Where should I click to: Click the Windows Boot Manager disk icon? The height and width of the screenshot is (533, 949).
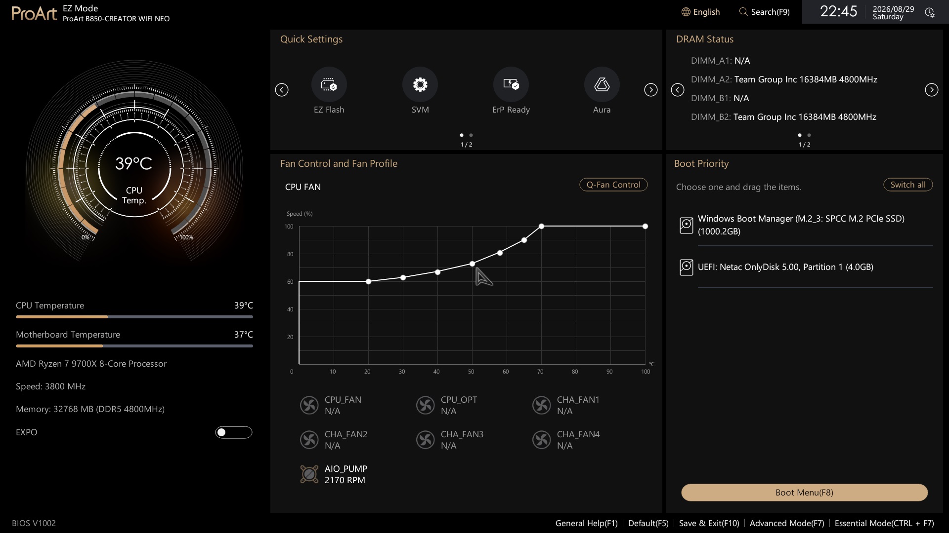click(x=686, y=225)
